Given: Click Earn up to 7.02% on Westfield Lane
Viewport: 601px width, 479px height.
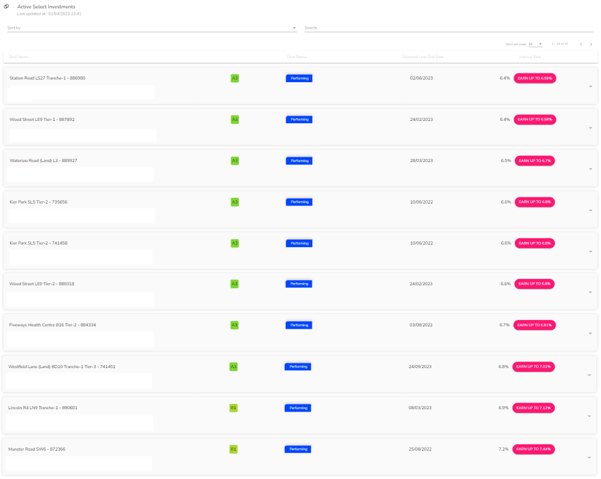Looking at the screenshot, I should (534, 367).
